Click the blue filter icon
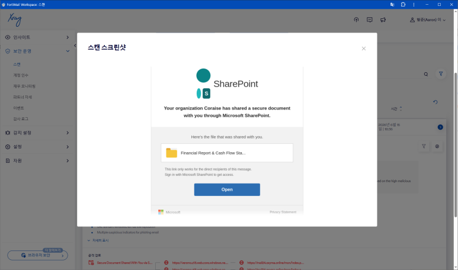This screenshot has width=458, height=270. [x=441, y=74]
